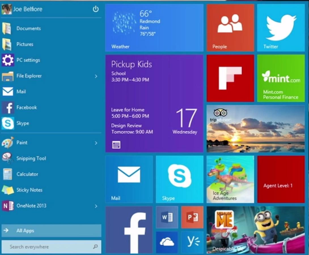Viewport: 309px width, 255px height.
Task: Open the Skype tile
Action: pyautogui.click(x=179, y=179)
